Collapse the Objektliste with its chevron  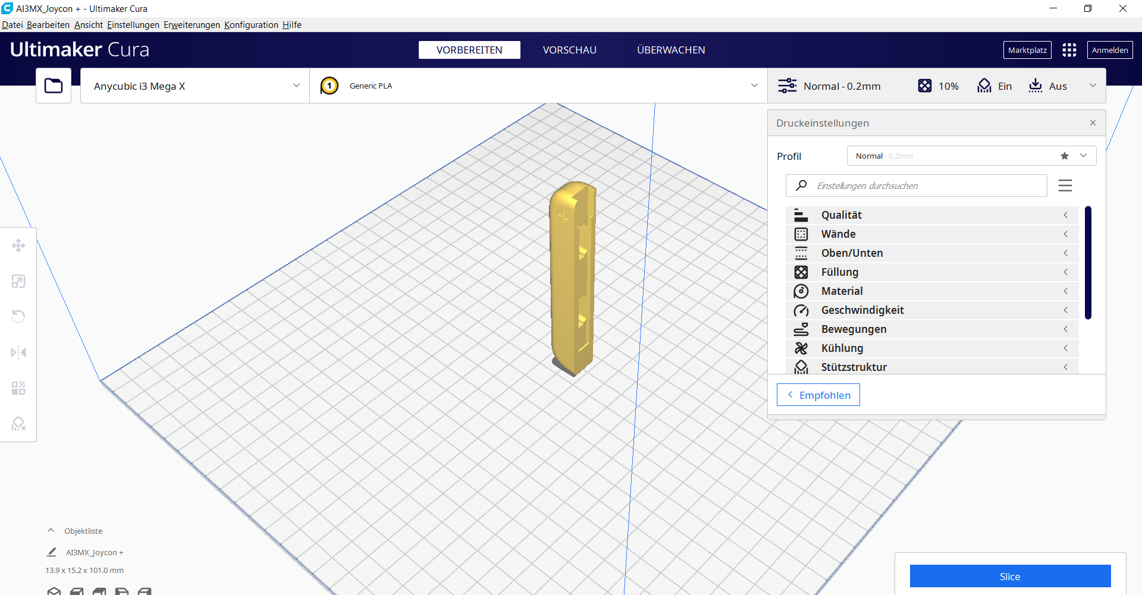(x=51, y=530)
